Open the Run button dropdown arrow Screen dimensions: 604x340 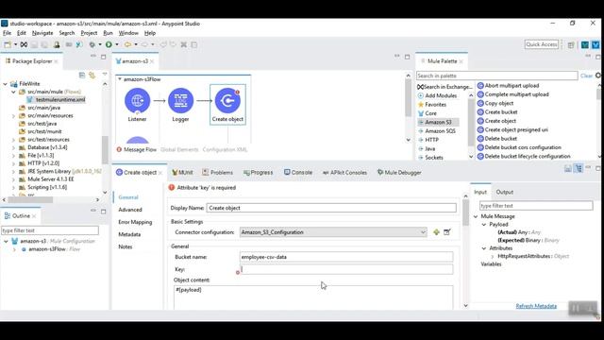tap(117, 44)
